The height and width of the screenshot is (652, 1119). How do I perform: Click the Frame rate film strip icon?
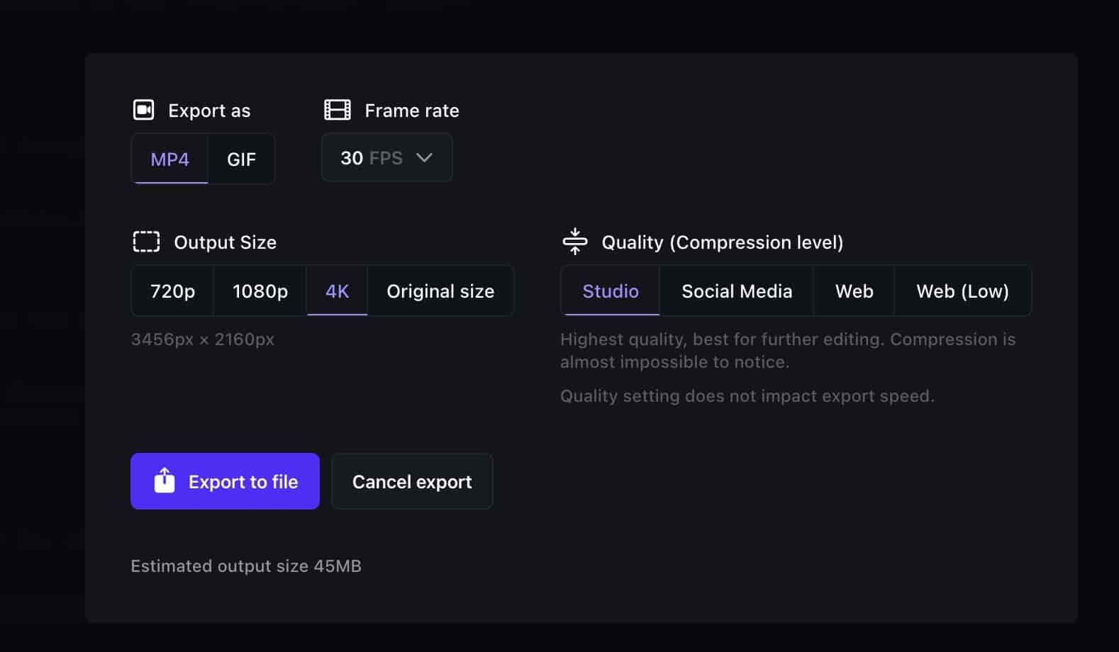pos(336,110)
